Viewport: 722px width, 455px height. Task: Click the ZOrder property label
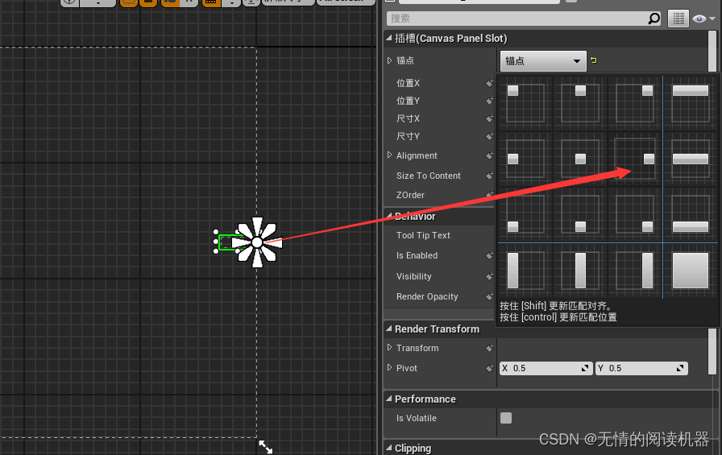tap(410, 195)
